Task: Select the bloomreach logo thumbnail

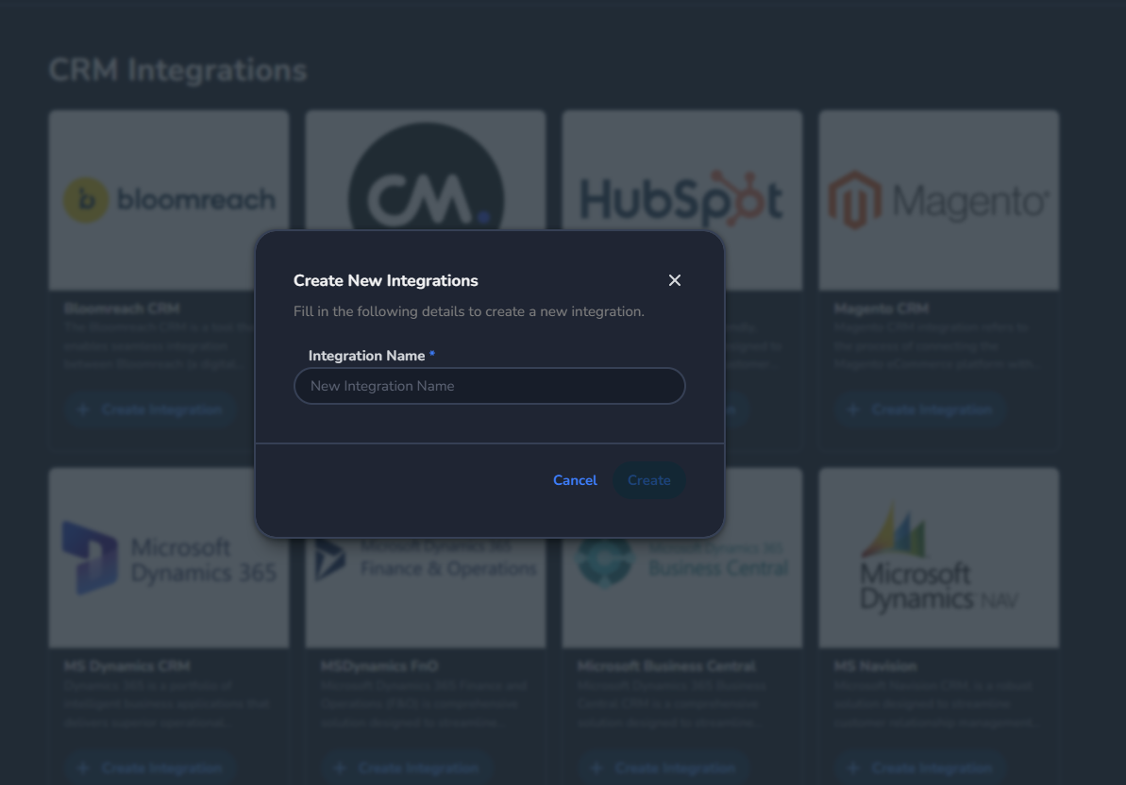Action: coord(169,200)
